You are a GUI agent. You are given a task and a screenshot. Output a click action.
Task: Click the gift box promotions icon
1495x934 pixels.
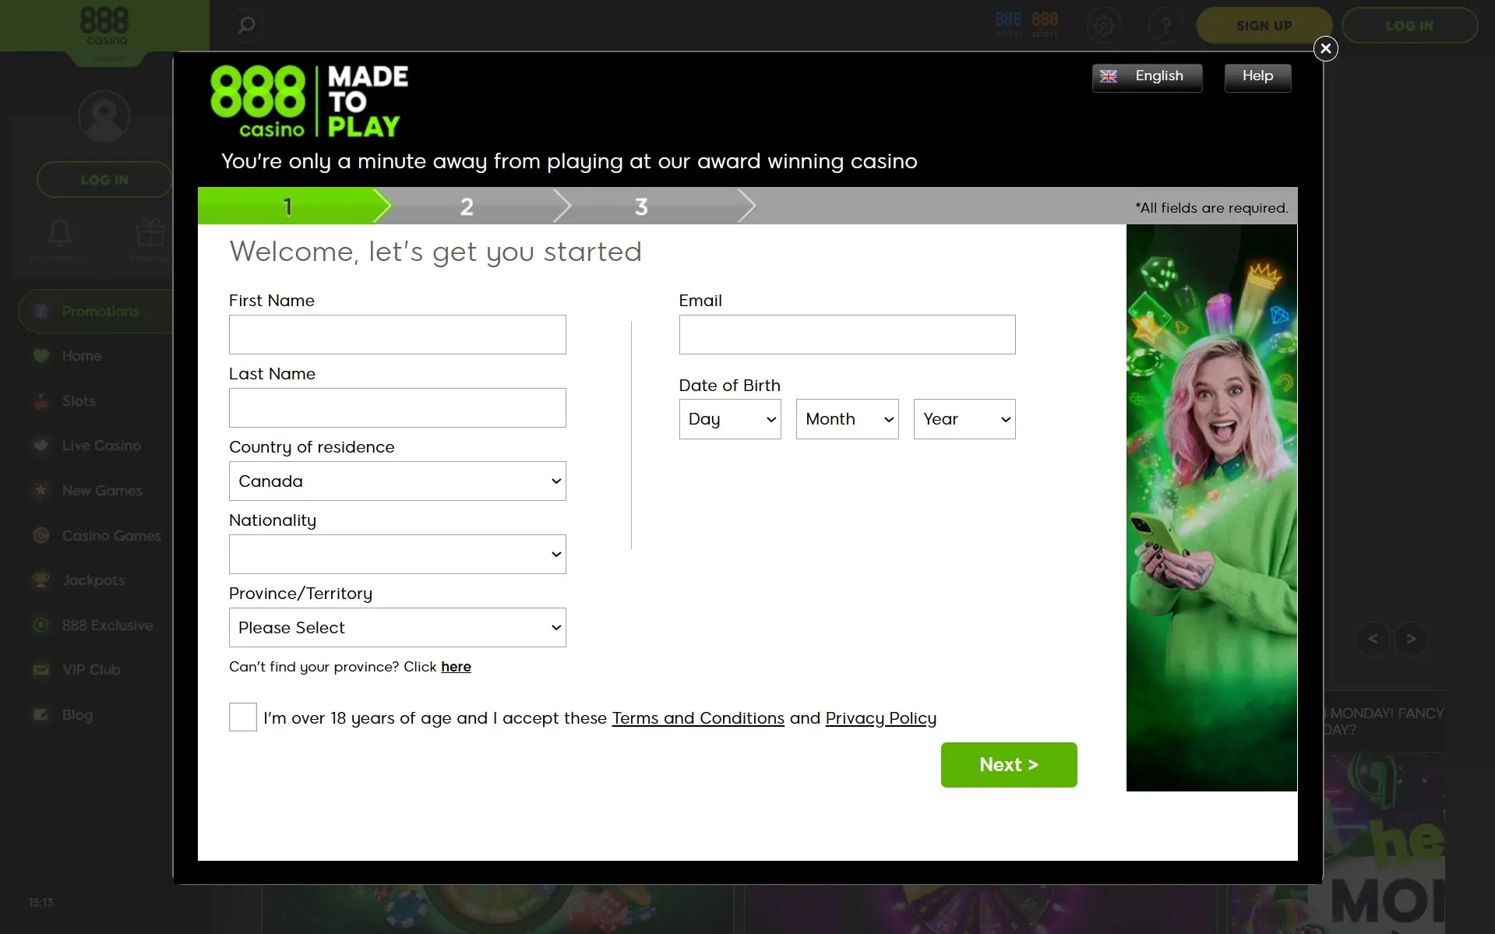click(x=150, y=233)
